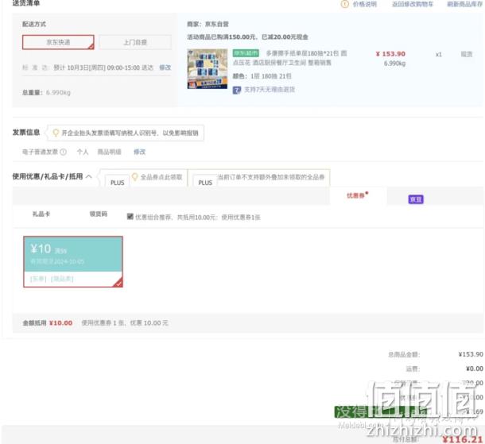Click the ¥116.21 payable amount
Viewport: 485px width, 444px height.
pos(463,439)
